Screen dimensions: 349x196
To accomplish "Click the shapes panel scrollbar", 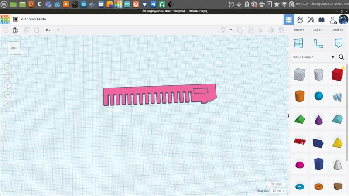I will [x=347, y=113].
